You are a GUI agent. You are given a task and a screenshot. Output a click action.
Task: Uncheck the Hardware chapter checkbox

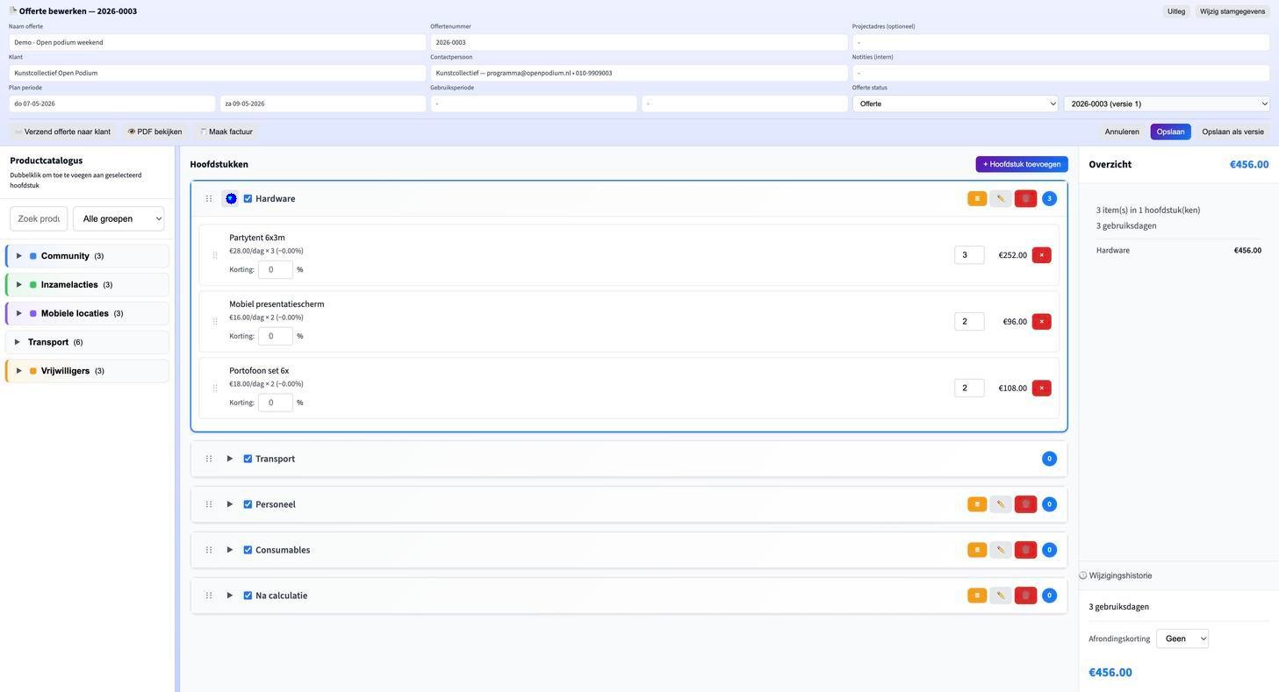coord(248,199)
